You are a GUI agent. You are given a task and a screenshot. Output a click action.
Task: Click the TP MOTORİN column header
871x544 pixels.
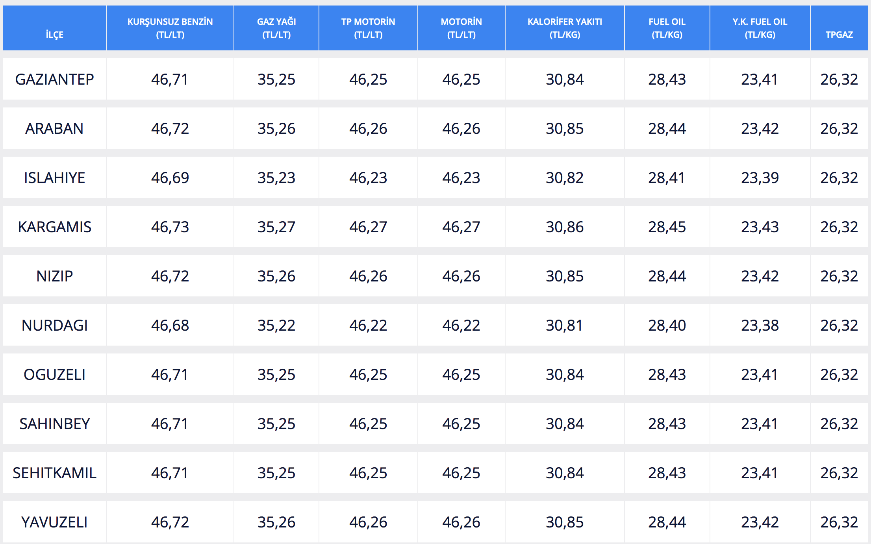(368, 28)
